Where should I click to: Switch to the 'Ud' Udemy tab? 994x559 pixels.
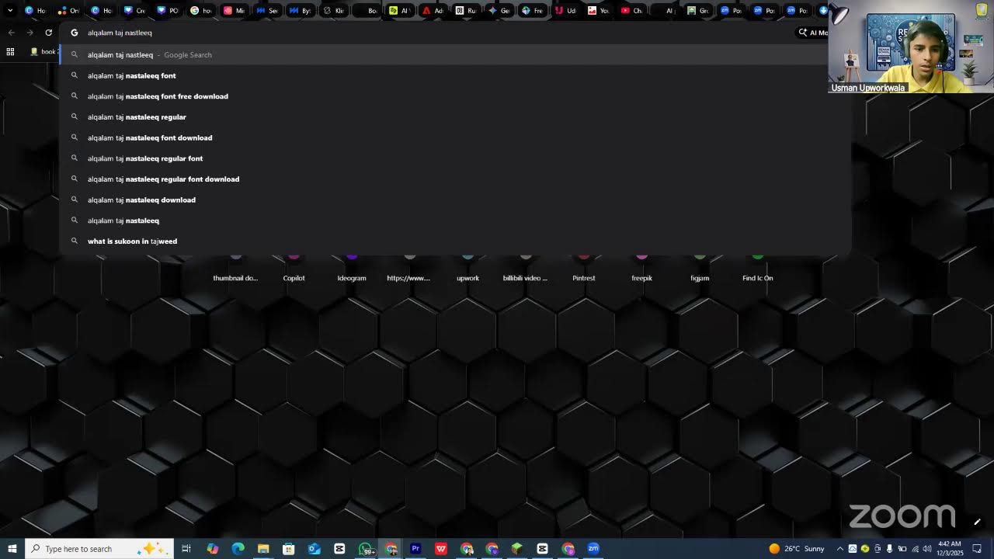click(x=566, y=11)
